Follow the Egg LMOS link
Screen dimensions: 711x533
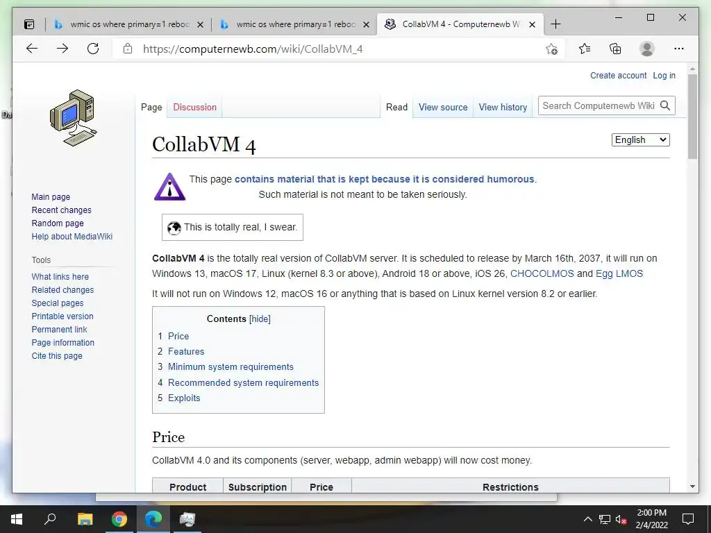pos(619,273)
